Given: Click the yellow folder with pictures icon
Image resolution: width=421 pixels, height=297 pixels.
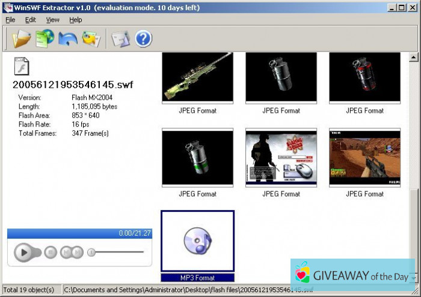Looking at the screenshot, I should coord(91,39).
